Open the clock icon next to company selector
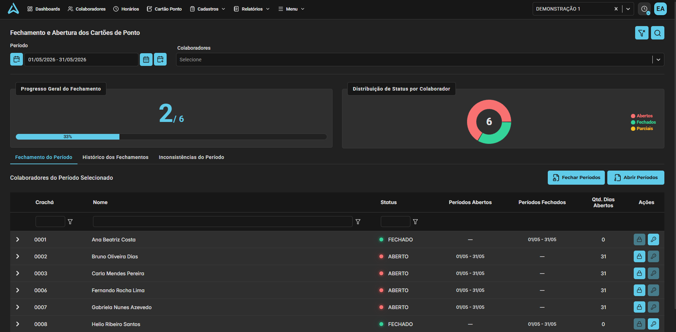The height and width of the screenshot is (332, 676). pos(644,9)
